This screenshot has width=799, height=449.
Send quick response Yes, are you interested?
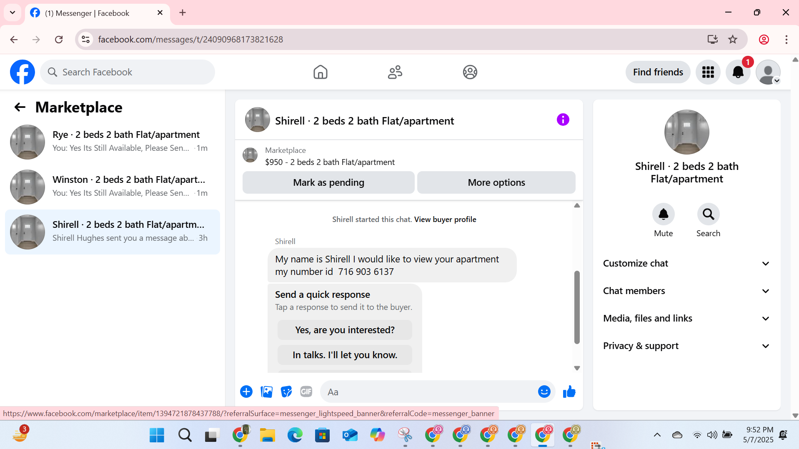pos(345,330)
